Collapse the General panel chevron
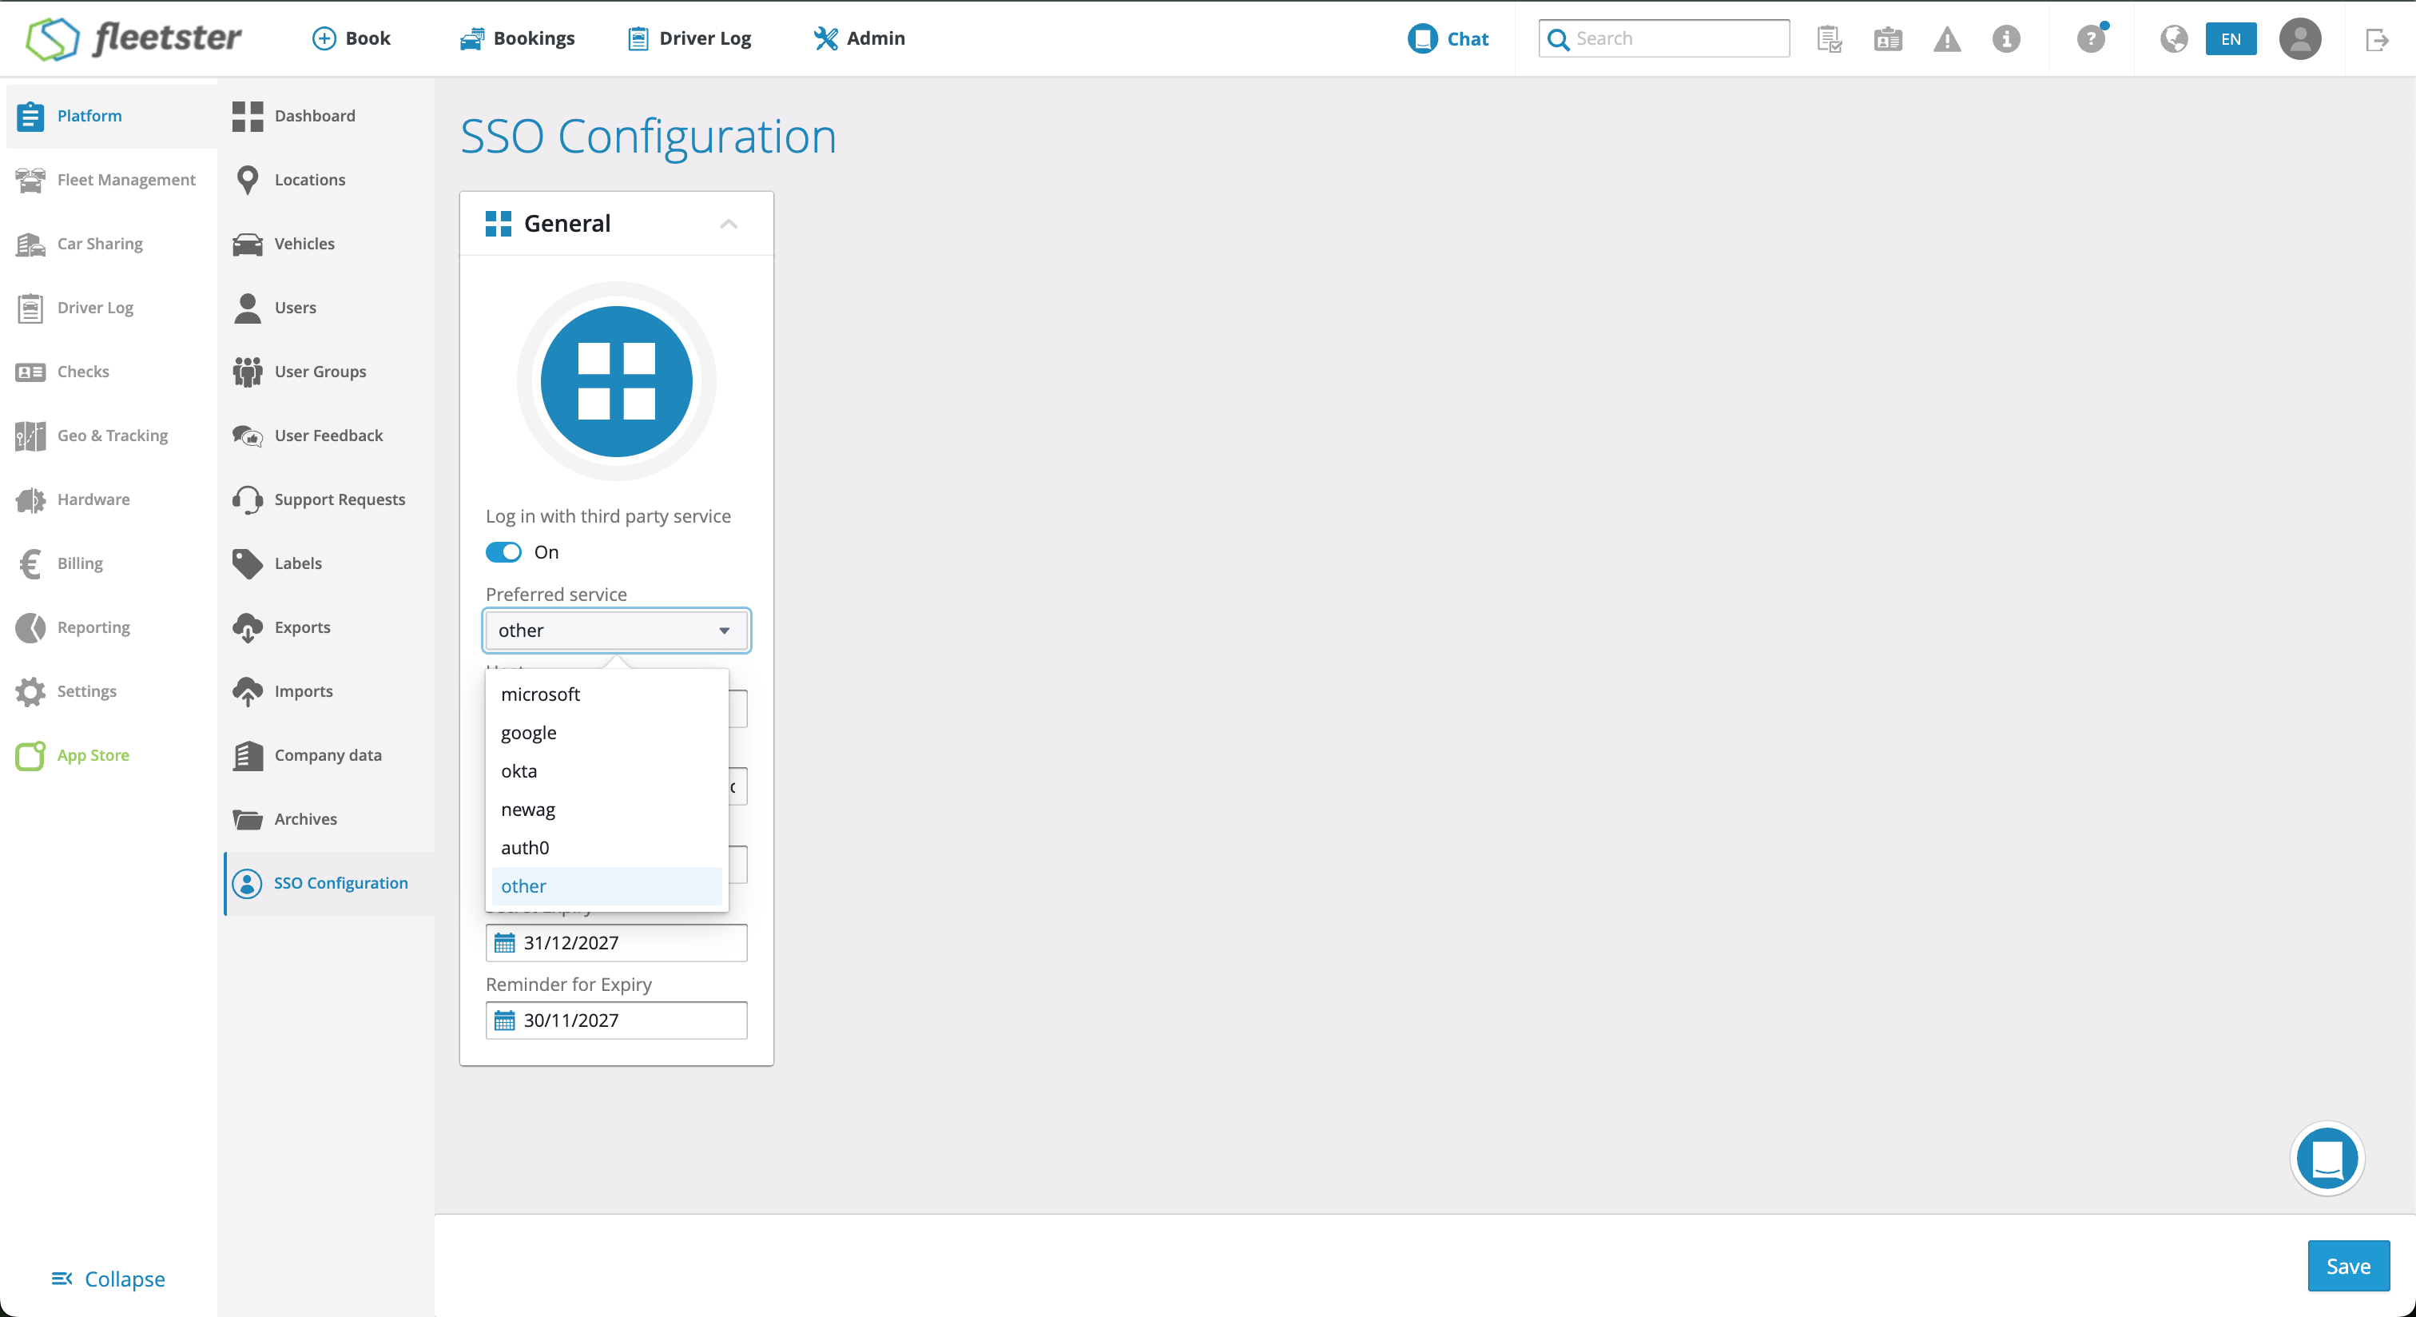Viewport: 2416px width, 1317px height. [x=728, y=223]
